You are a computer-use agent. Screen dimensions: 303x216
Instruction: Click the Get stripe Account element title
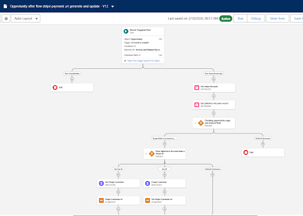(x=209, y=87)
